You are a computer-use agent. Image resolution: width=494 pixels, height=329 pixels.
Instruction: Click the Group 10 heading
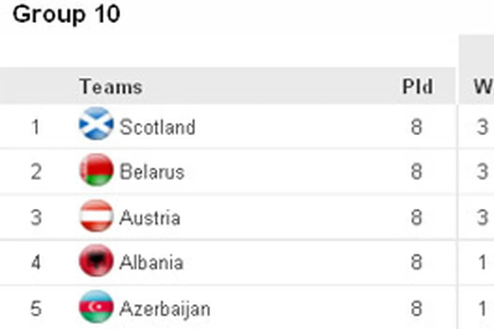pos(66,15)
